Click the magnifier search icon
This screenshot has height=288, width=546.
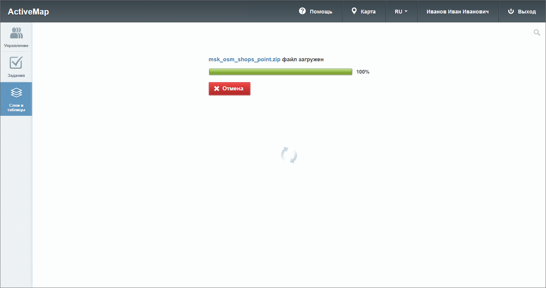click(537, 33)
